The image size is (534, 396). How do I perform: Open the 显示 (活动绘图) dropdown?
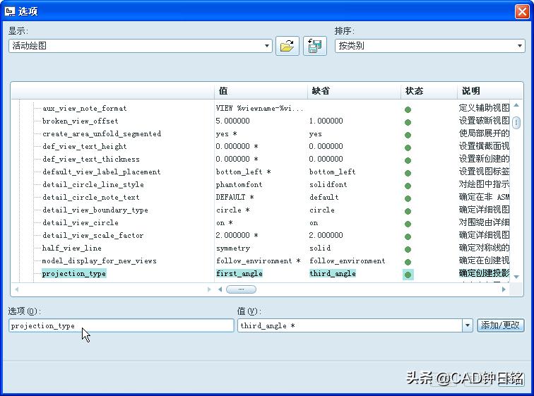coord(267,46)
